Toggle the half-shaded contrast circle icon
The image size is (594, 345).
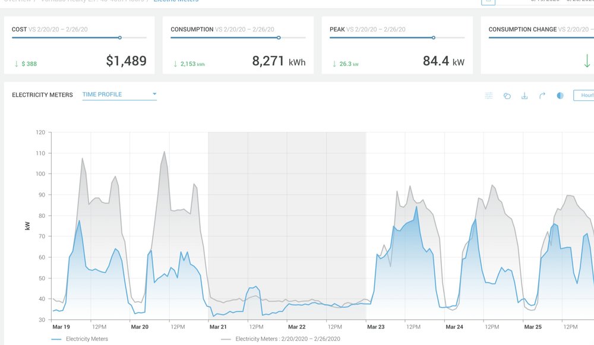pos(560,96)
